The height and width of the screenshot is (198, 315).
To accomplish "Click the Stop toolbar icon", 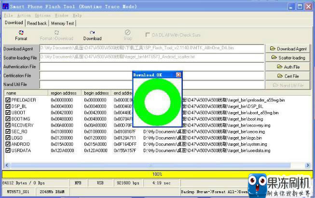I will pyautogui.click(x=127, y=35).
